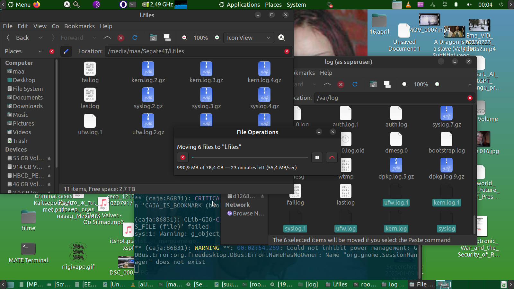Pause the file moving operation
Viewport: 514px width, 289px height.
[x=317, y=157]
